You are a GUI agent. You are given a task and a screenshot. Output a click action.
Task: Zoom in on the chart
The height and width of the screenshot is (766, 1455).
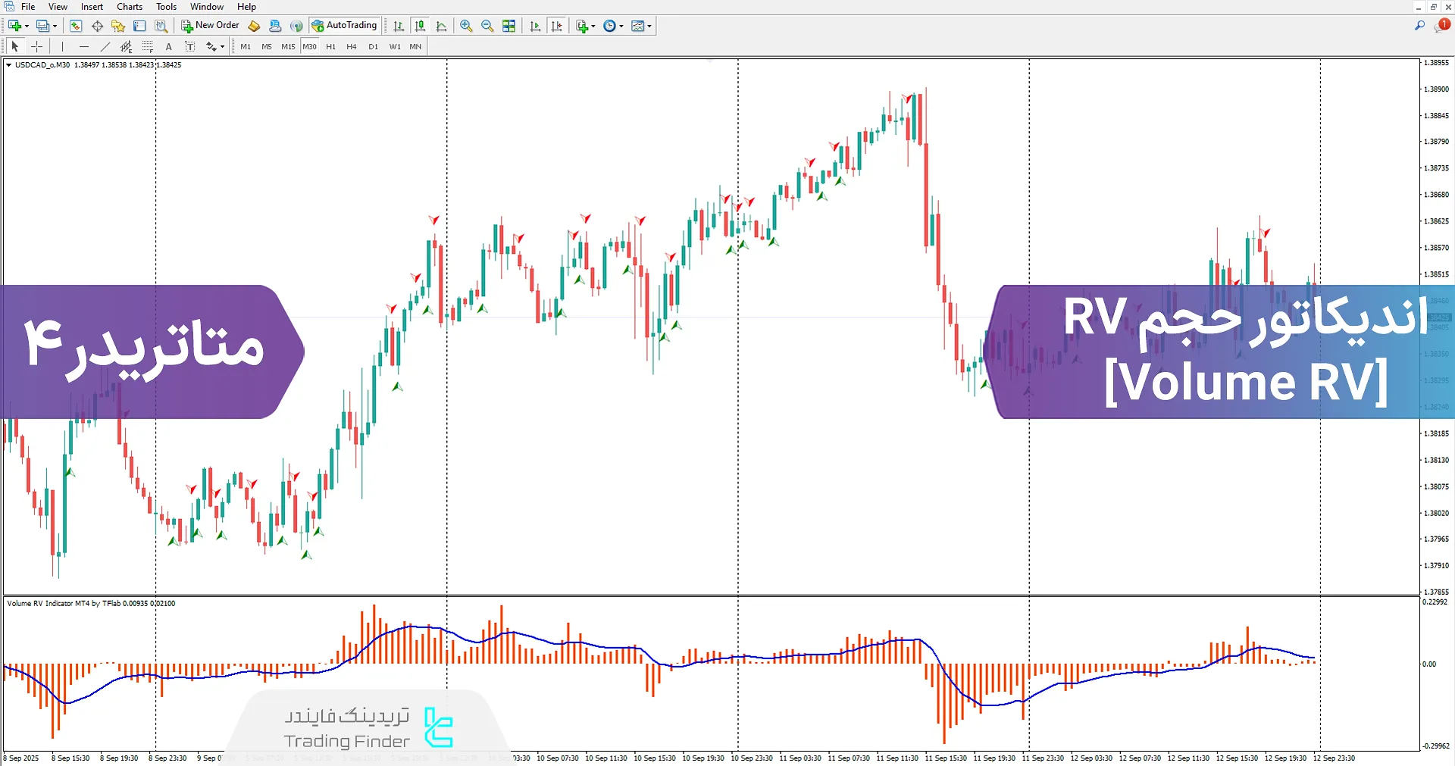click(x=466, y=25)
